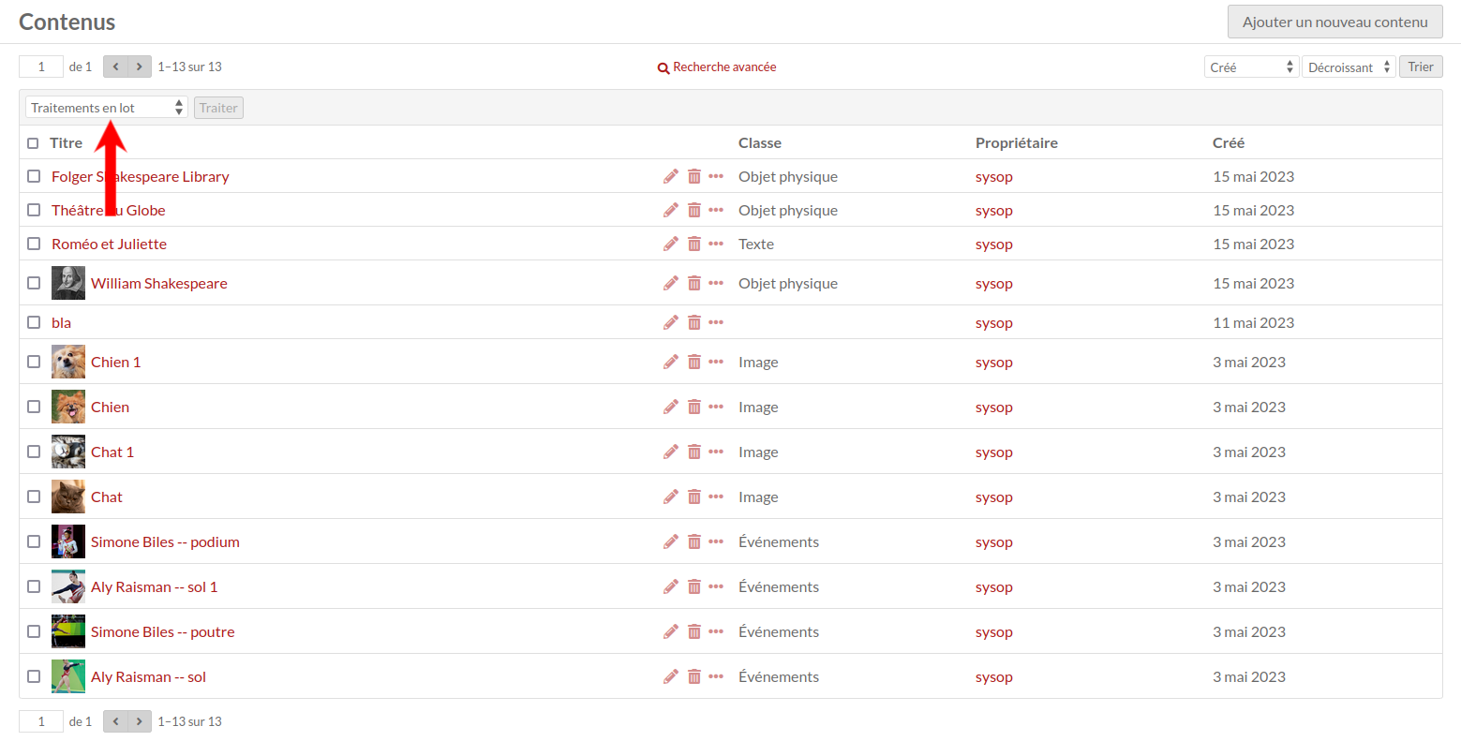The width and height of the screenshot is (1461, 756).
Task: Go to previous page in bottom pagination
Action: [115, 721]
